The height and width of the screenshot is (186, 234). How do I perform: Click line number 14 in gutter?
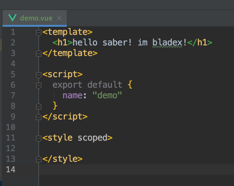11,169
